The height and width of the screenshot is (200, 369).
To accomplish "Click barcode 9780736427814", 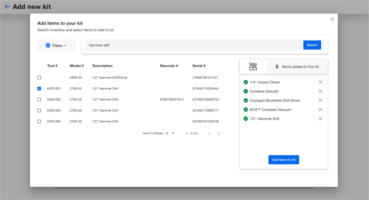I will (172, 99).
